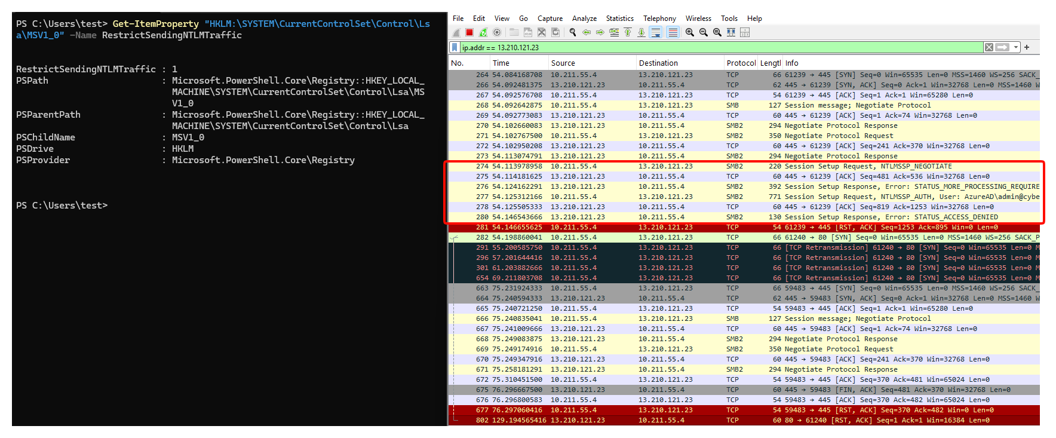The width and height of the screenshot is (1056, 438).
Task: Select packet 802 RST, ACK row
Action: pos(744,420)
